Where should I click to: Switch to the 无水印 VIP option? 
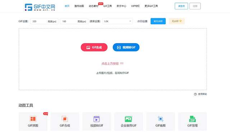(176, 21)
